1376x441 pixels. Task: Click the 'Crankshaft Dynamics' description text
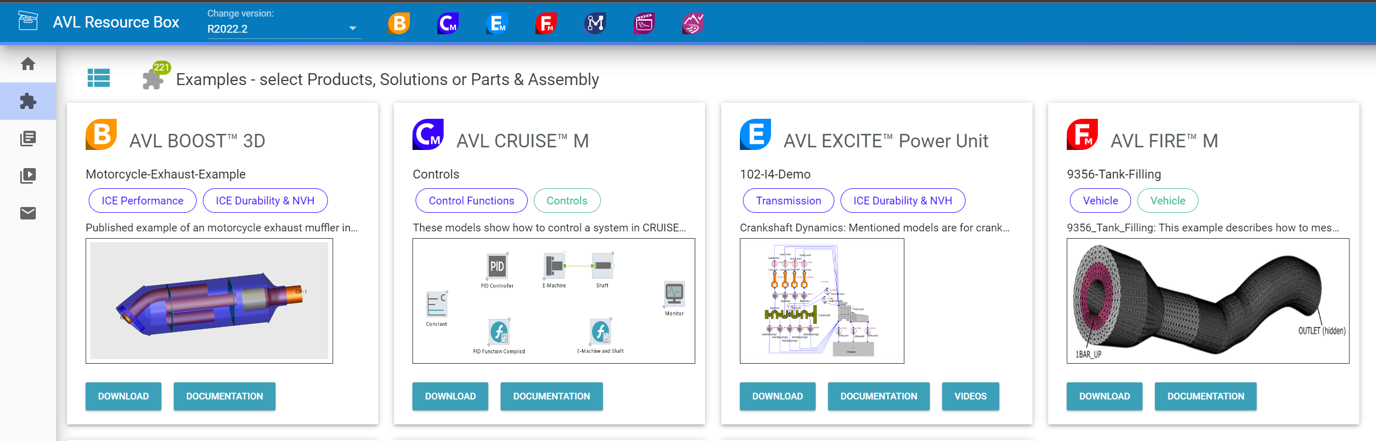tap(874, 227)
